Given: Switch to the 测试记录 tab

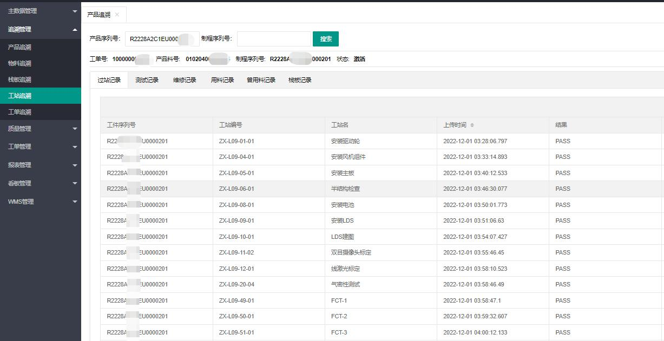Looking at the screenshot, I should (147, 80).
